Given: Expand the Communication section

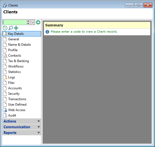Looking at the screenshot, I should 22,127.
